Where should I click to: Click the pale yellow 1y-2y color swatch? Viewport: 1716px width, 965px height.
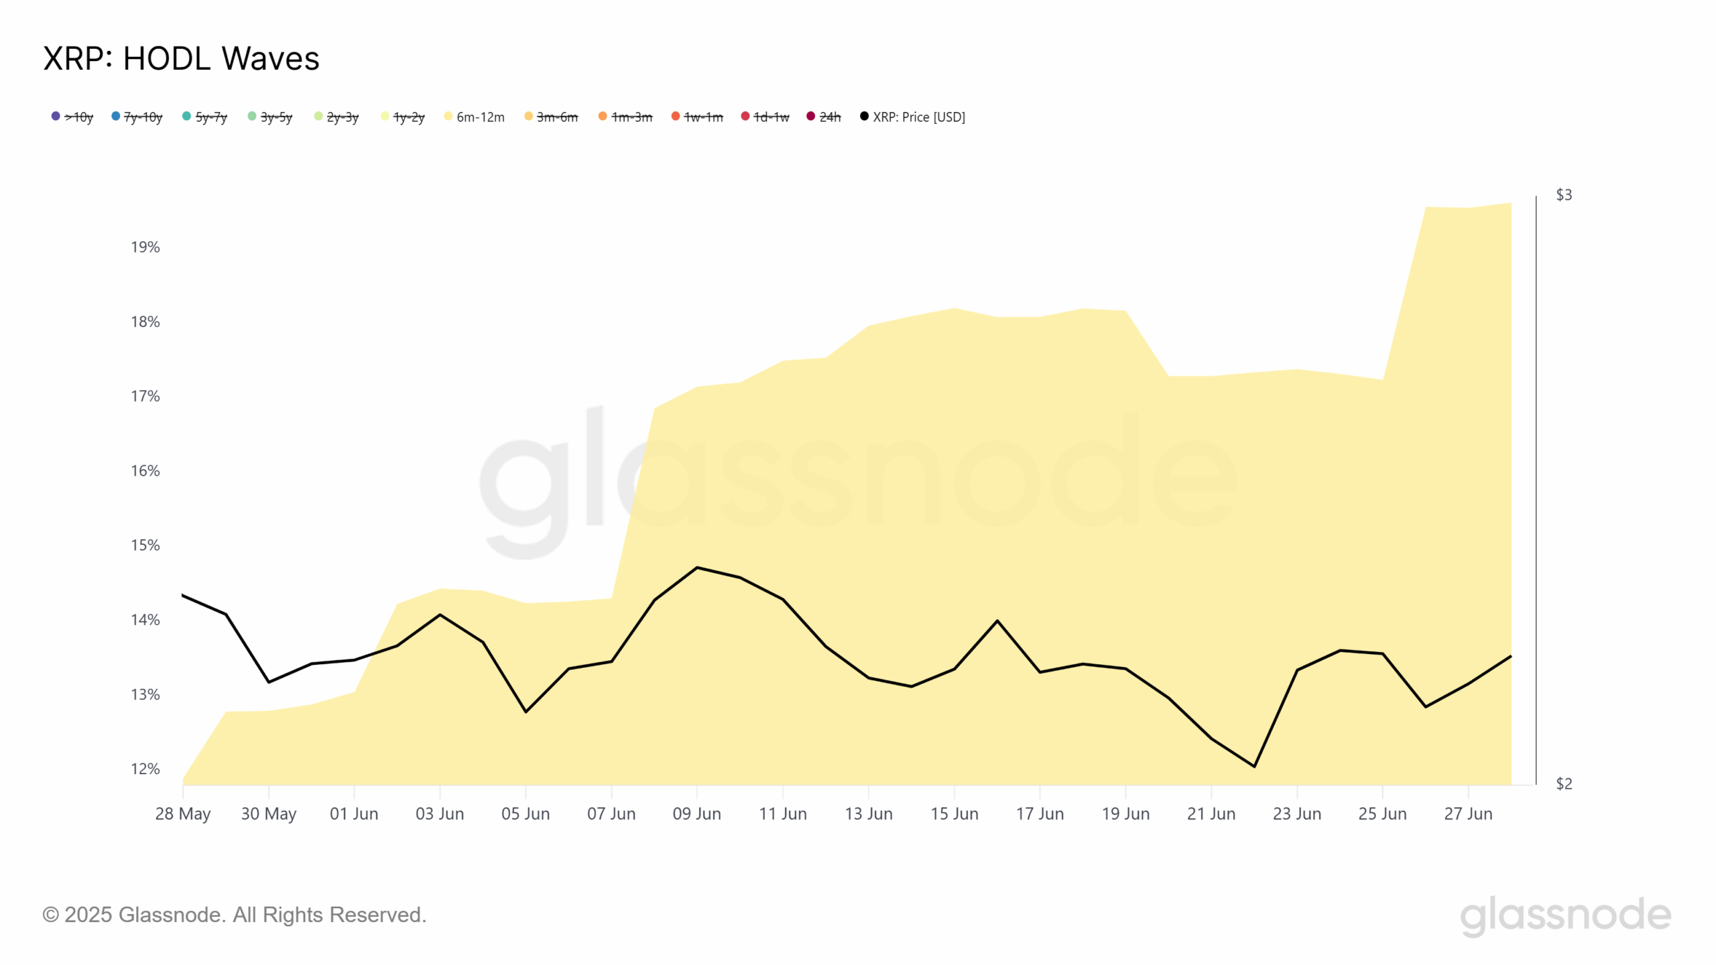[385, 117]
